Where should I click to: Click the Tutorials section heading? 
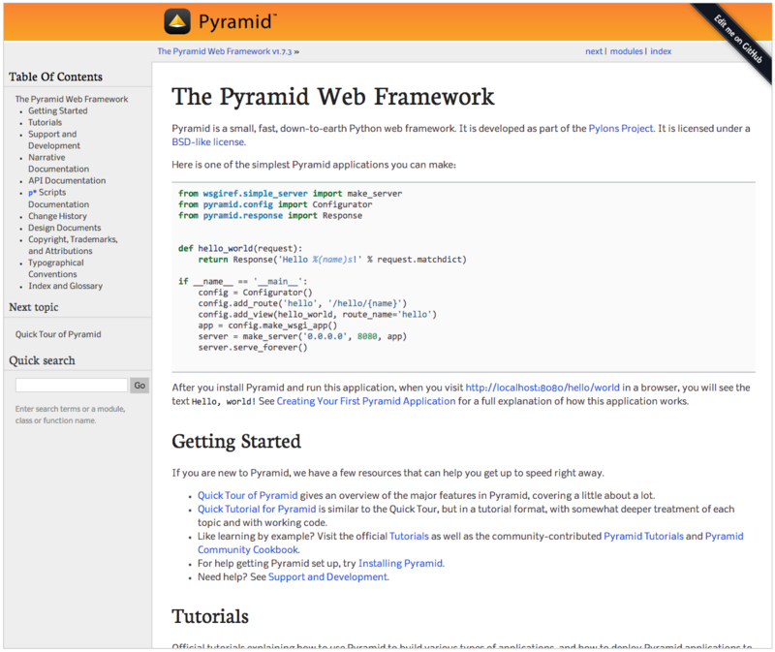tap(210, 616)
